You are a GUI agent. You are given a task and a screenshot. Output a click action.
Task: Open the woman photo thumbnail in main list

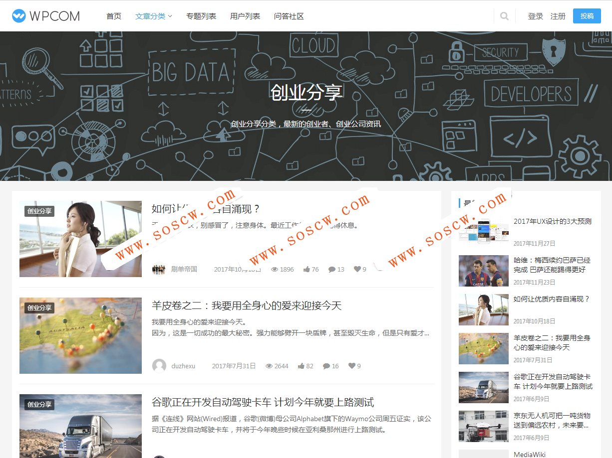80,239
